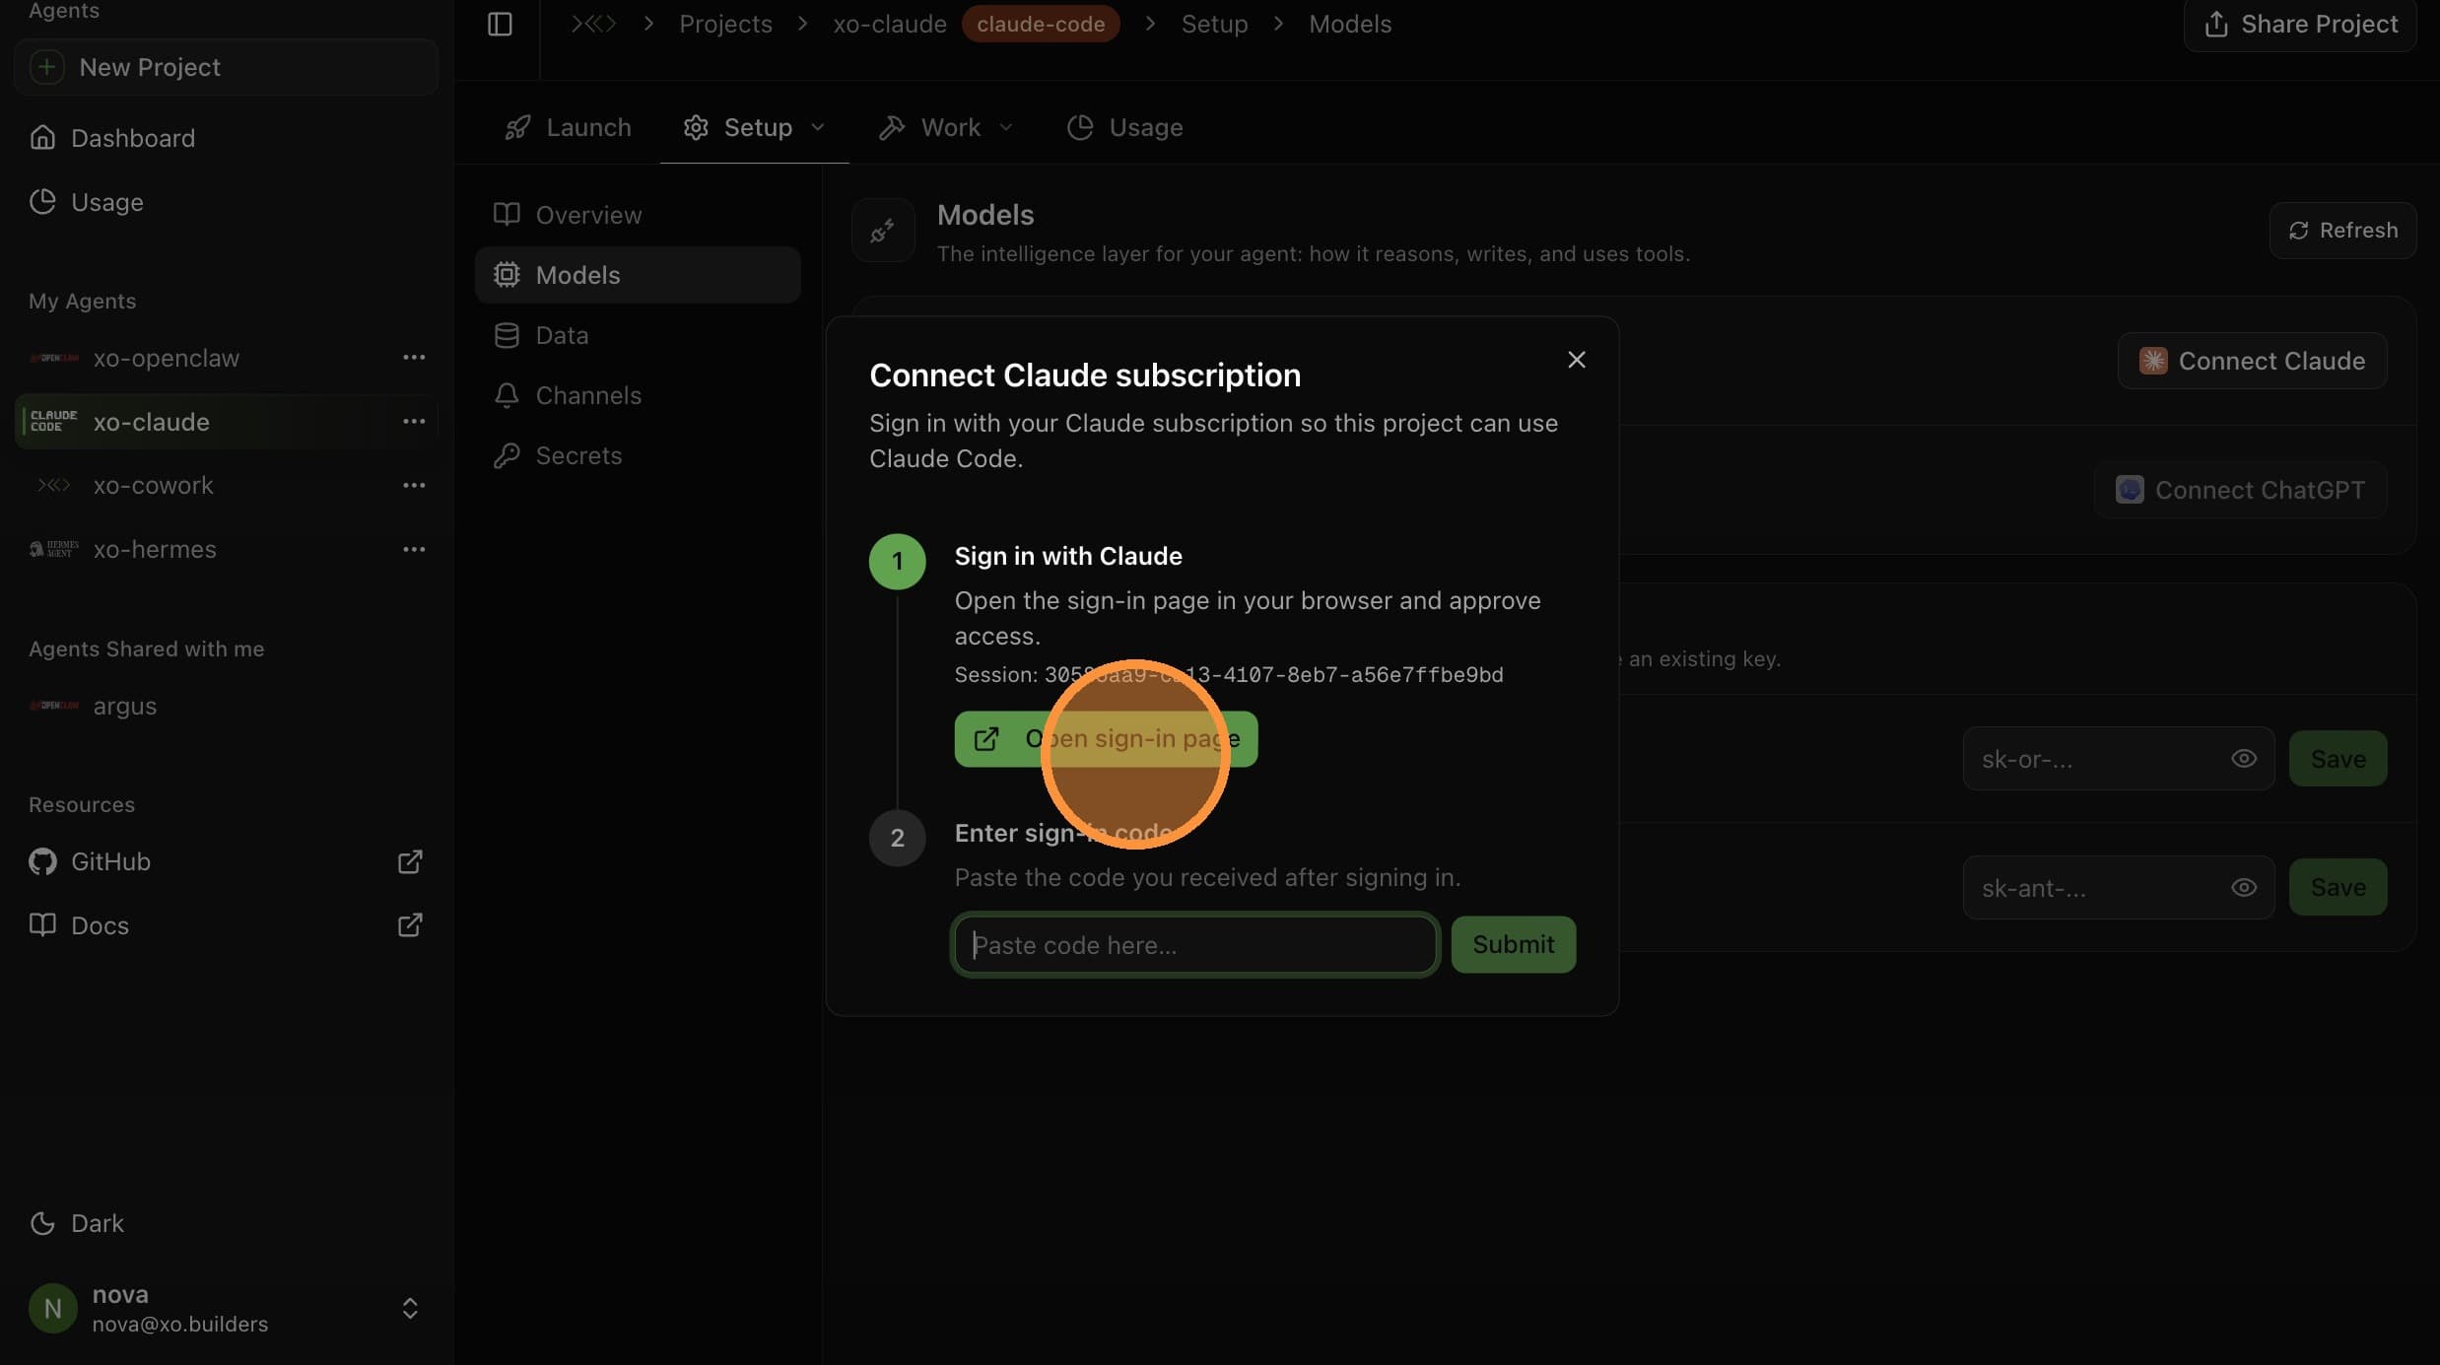Viewport: 2440px width, 1365px height.
Task: Focus the Paste code here field
Action: [1195, 945]
